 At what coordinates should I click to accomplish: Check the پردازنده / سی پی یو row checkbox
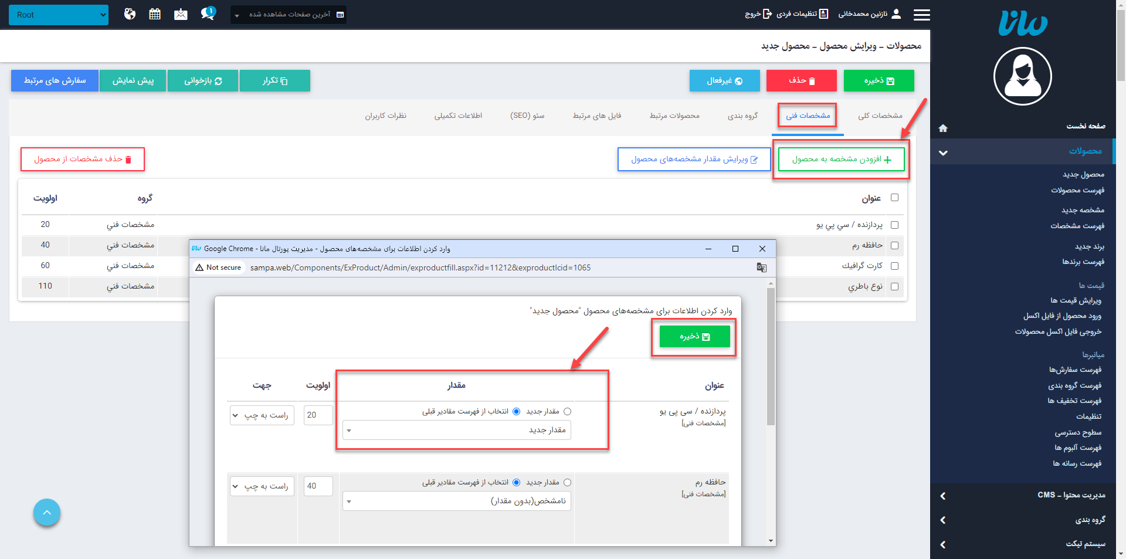[x=894, y=225]
